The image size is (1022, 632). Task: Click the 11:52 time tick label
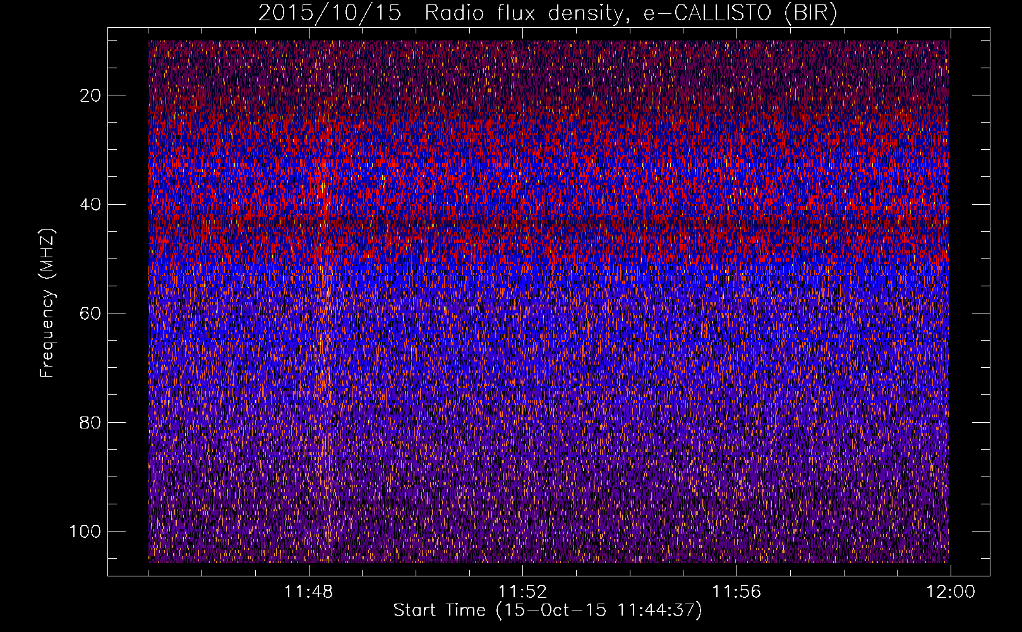coord(522,592)
